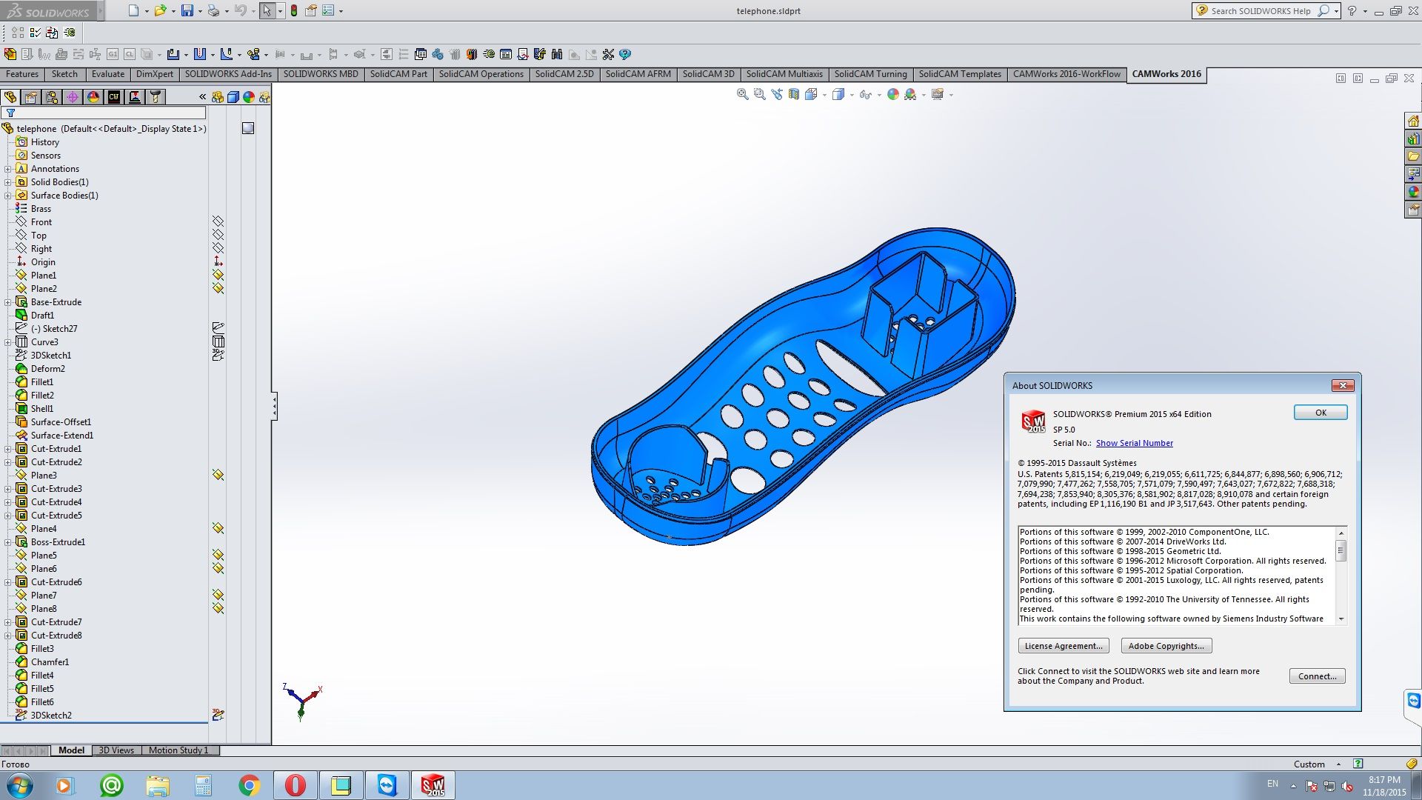Expand the Solid Bodies(1) tree node
Screen dimensions: 1422x800
8,181
